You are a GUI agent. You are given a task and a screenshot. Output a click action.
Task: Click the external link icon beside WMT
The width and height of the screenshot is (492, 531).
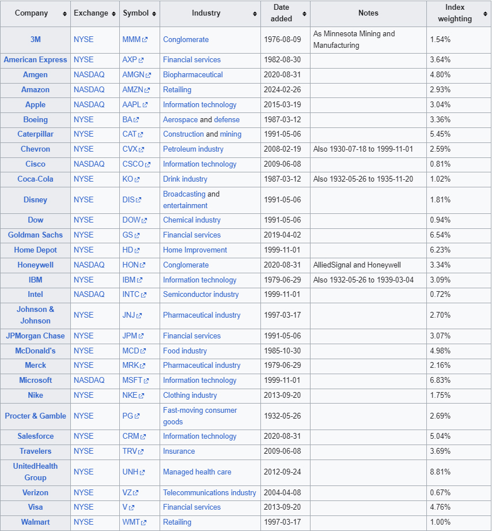tap(143, 522)
